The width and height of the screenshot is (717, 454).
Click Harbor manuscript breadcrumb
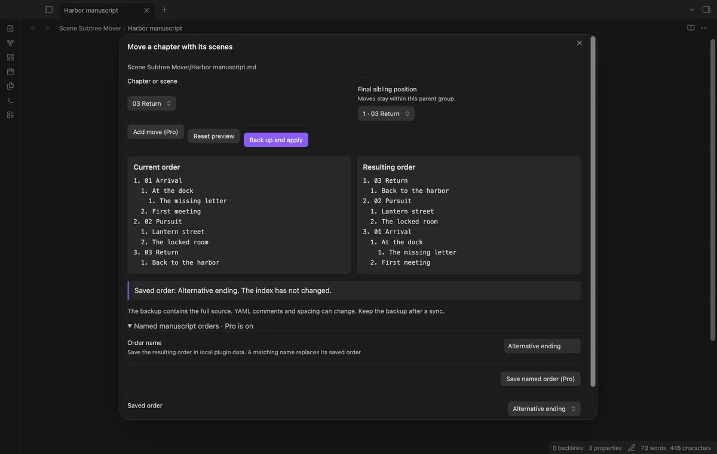pos(155,28)
